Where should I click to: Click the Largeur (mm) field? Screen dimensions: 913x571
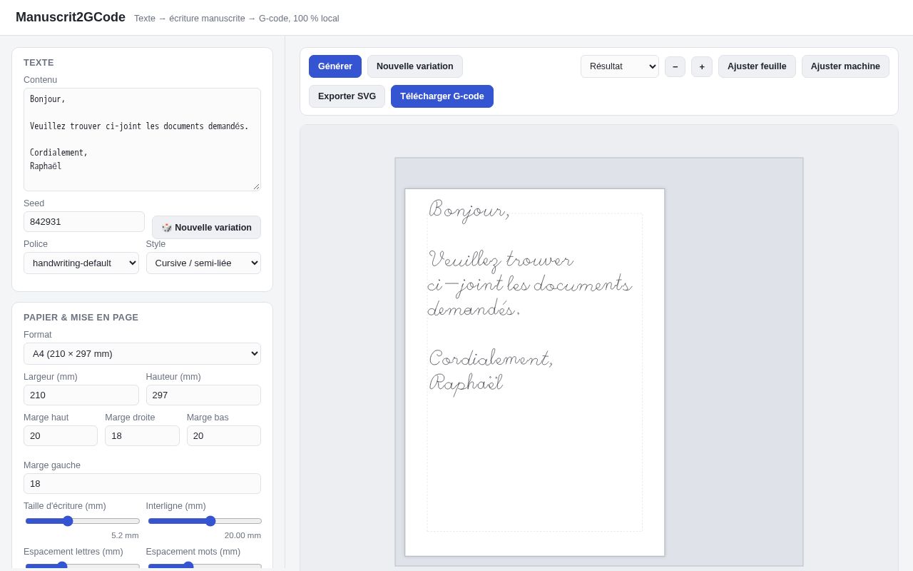81,395
